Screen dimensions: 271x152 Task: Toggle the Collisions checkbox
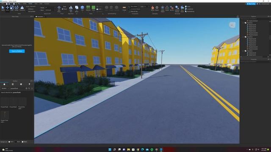(x=28, y=9)
